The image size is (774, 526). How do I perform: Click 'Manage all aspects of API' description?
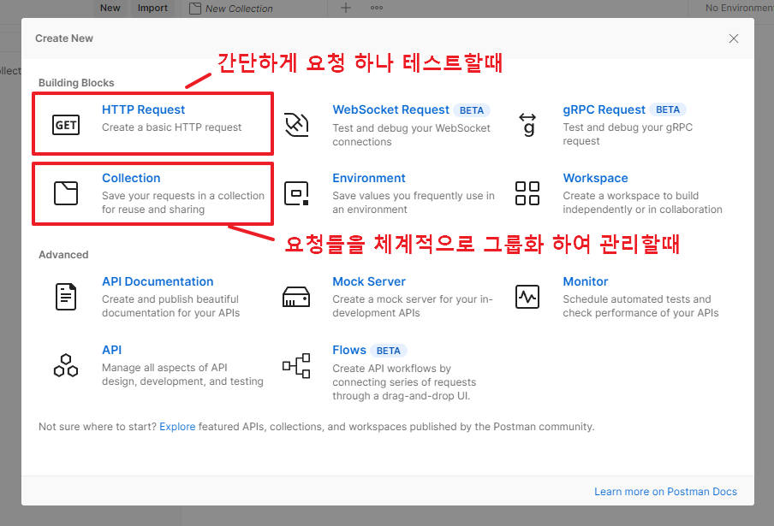(x=182, y=374)
